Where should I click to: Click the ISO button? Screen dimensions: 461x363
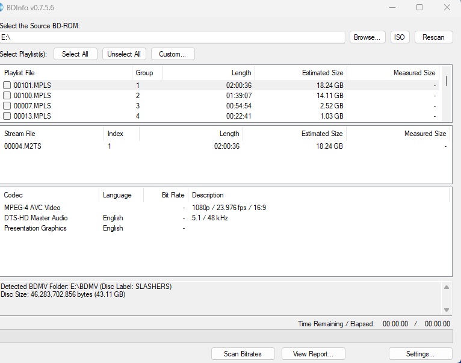coord(400,37)
